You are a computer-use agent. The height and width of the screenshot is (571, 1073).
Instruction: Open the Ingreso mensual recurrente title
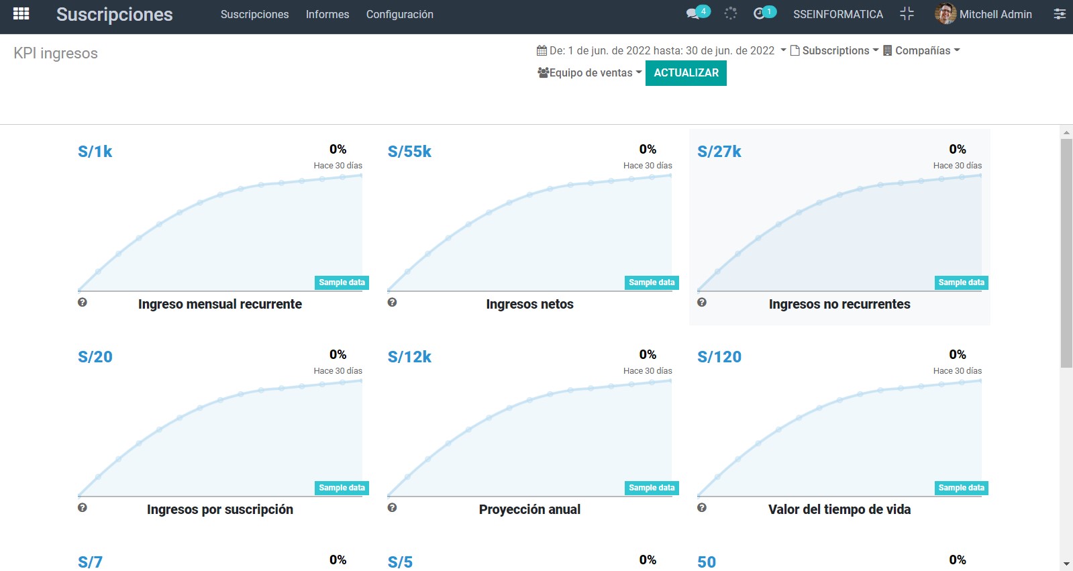tap(220, 304)
